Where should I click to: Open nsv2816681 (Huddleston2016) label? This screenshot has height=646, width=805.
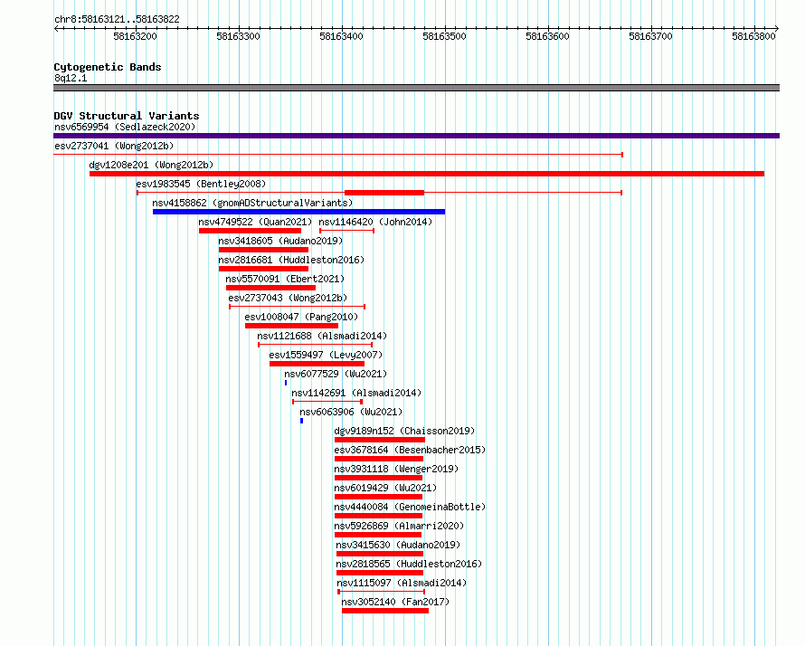pyautogui.click(x=291, y=260)
